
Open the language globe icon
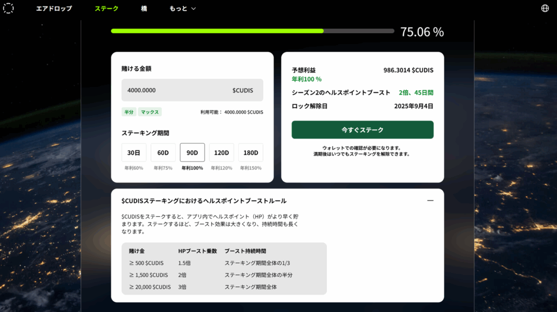(545, 8)
